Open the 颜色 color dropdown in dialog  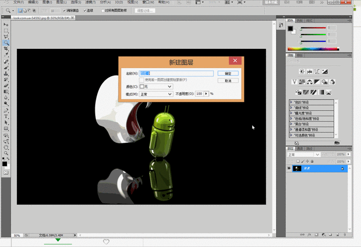156,86
